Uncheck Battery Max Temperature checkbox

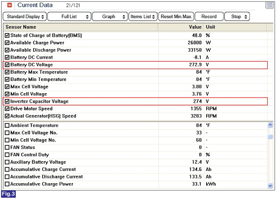pos(7,72)
